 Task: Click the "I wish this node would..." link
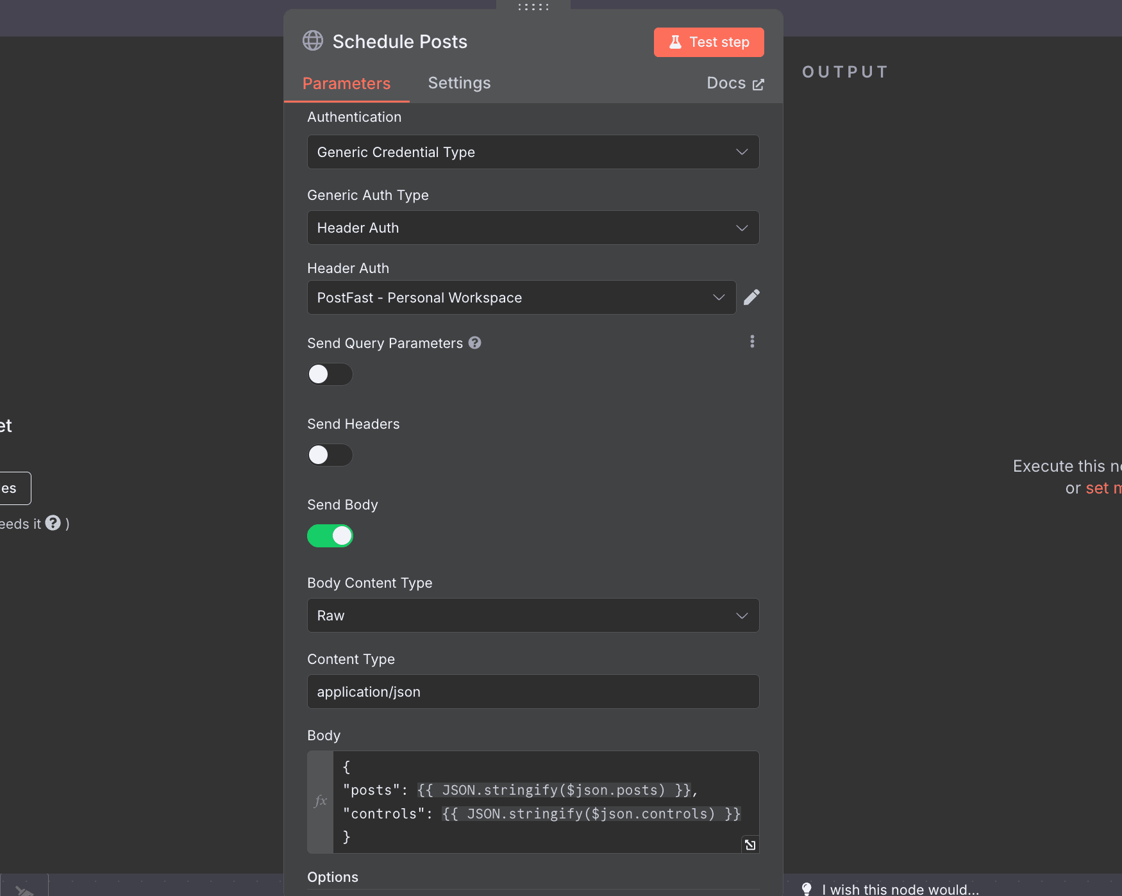(900, 890)
